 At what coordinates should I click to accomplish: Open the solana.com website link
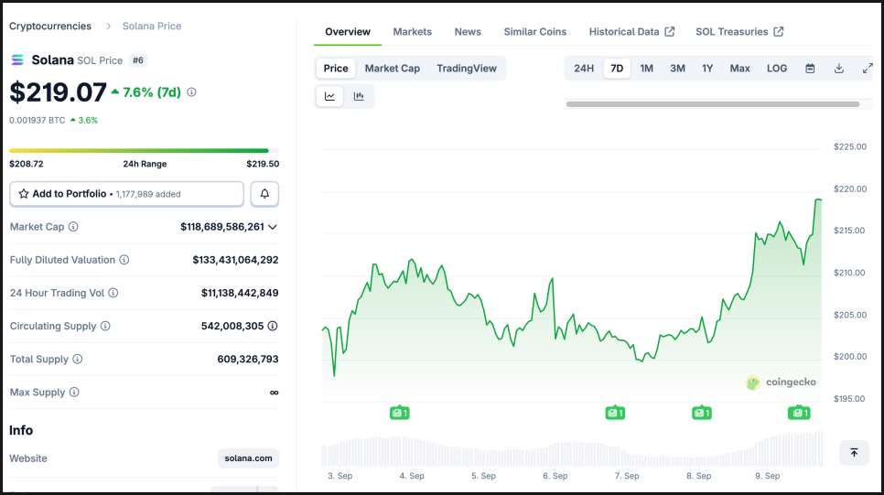(248, 458)
